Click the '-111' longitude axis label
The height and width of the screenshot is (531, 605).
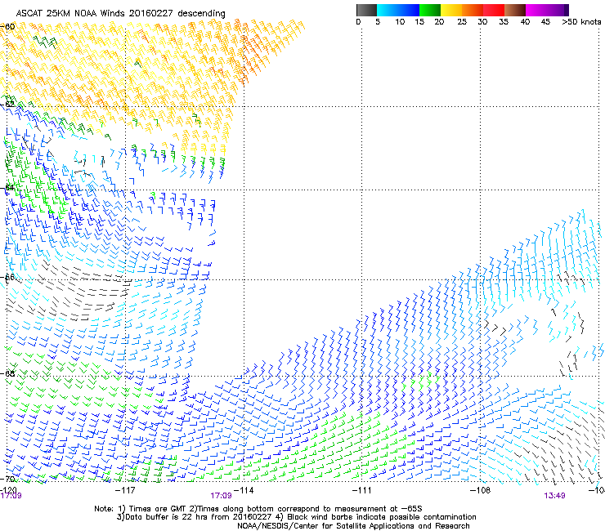[x=361, y=490]
